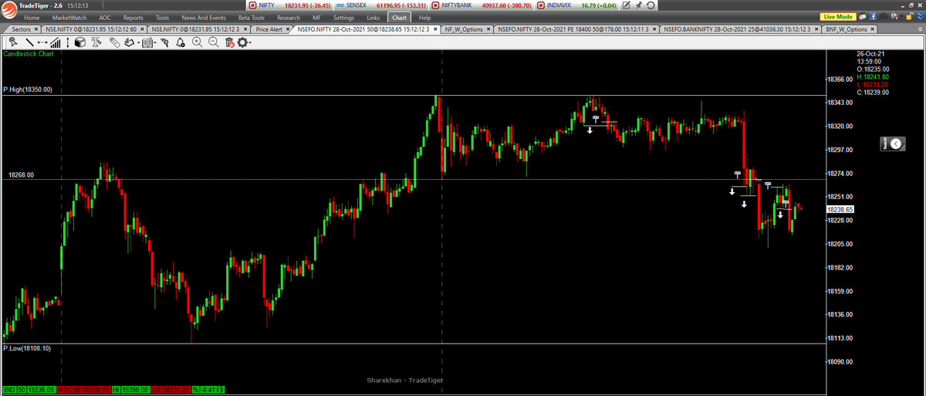The width and height of the screenshot is (926, 396).
Task: Refresh the index ticker bar
Action: point(651,5)
